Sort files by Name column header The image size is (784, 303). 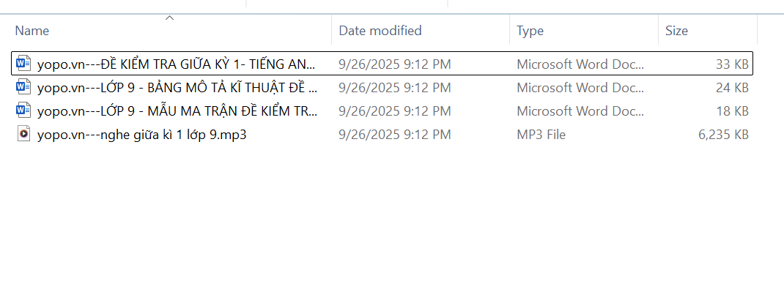coord(32,31)
